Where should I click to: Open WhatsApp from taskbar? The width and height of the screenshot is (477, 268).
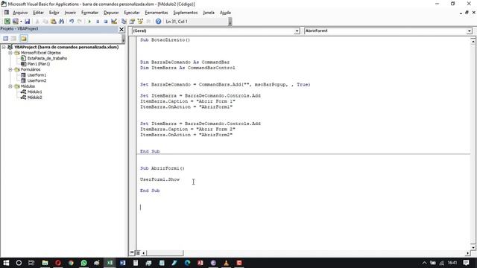tap(83, 263)
